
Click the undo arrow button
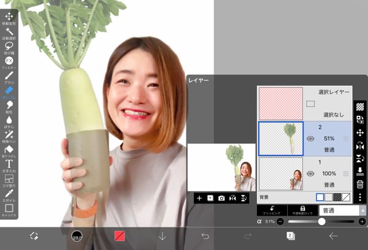point(205,236)
